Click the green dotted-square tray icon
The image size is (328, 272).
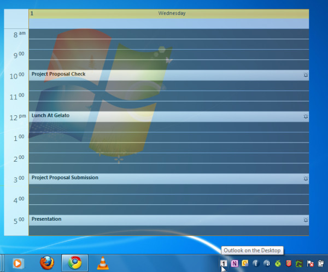coord(299,264)
